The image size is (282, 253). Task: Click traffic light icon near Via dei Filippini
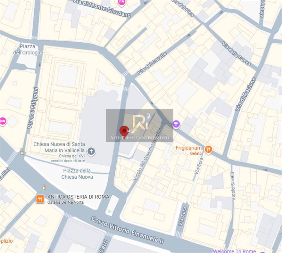[x=22, y=153]
